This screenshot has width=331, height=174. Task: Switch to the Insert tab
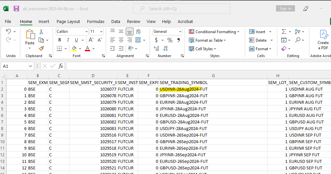[44, 21]
